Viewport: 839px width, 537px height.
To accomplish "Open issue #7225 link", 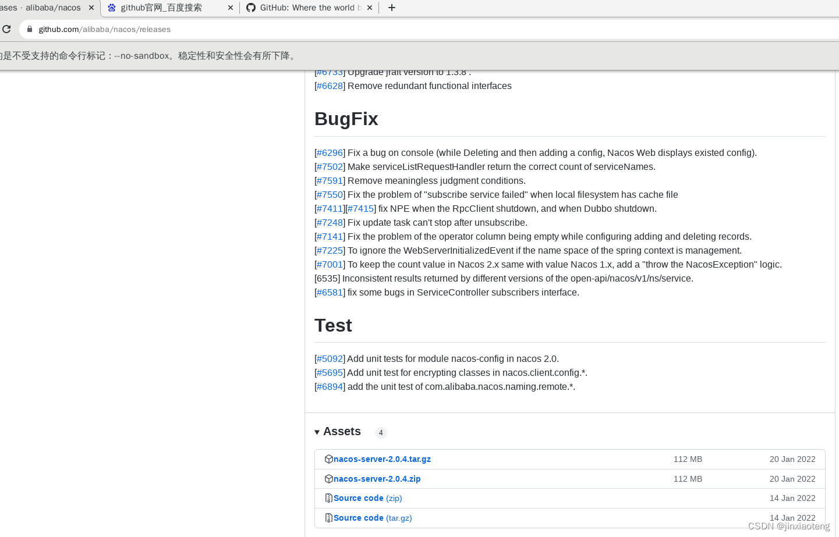I will (x=330, y=250).
